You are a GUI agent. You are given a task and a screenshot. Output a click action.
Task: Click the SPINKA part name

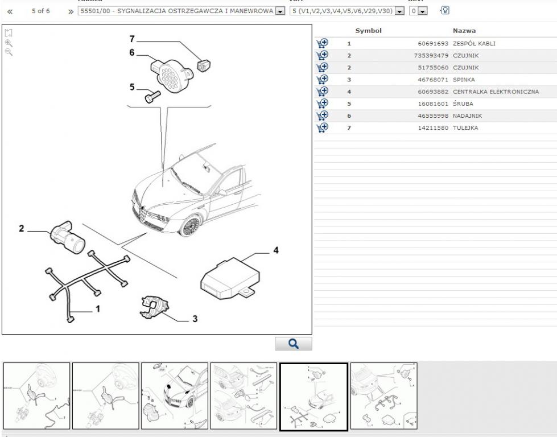tap(464, 80)
